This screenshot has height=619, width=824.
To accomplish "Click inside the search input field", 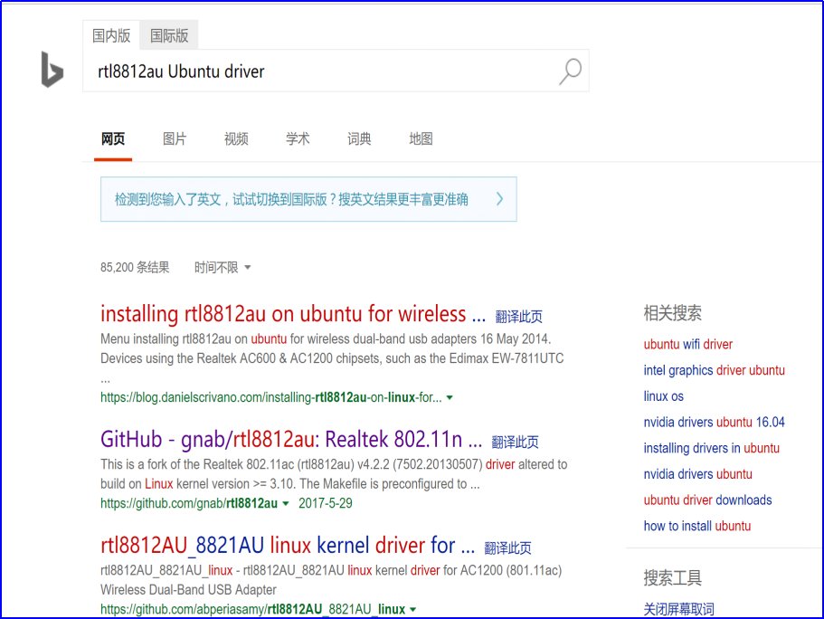I will click(271, 71).
